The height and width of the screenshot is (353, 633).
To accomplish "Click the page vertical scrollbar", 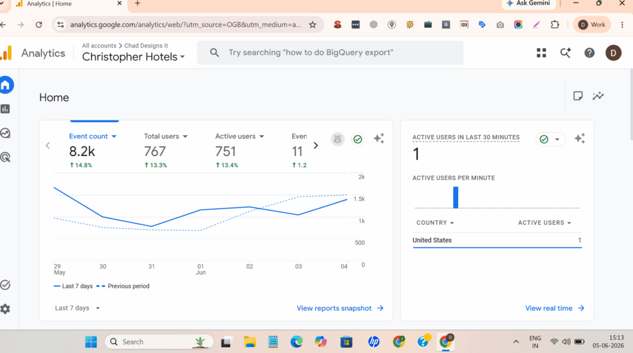I will [x=631, y=105].
